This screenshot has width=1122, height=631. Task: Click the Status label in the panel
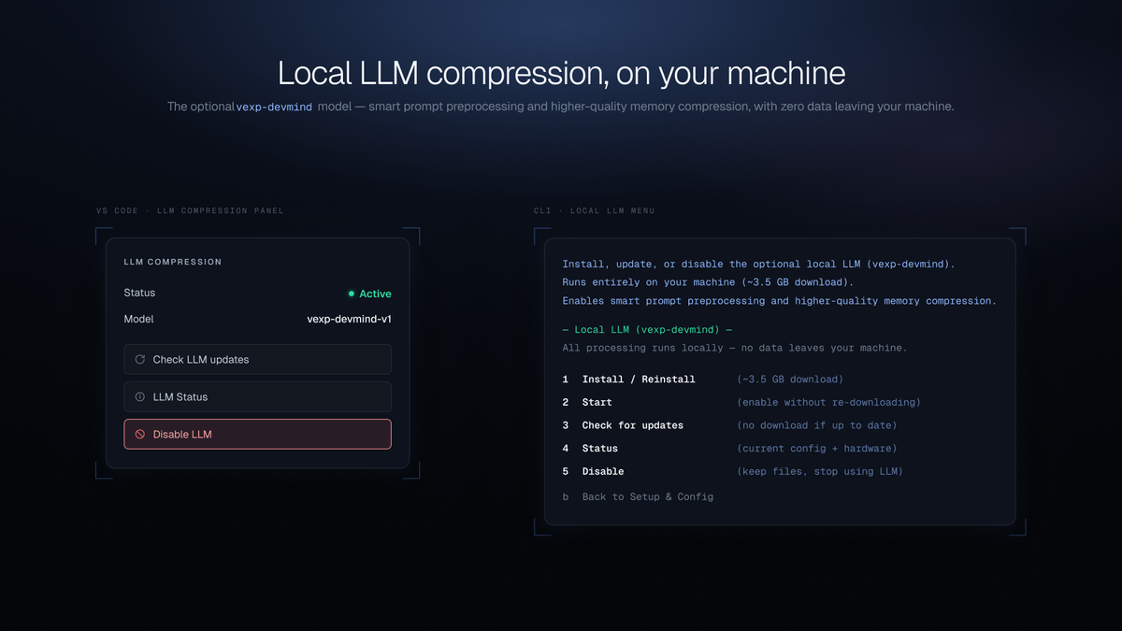pos(139,294)
